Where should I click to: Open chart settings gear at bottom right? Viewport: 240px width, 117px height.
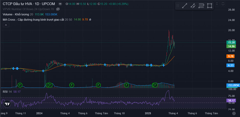click(234, 113)
